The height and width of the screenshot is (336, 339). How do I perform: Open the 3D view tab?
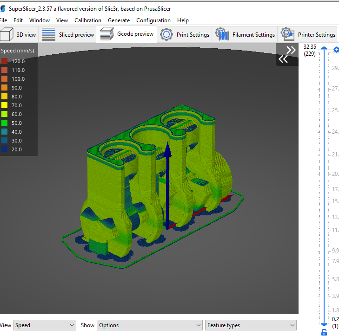19,34
